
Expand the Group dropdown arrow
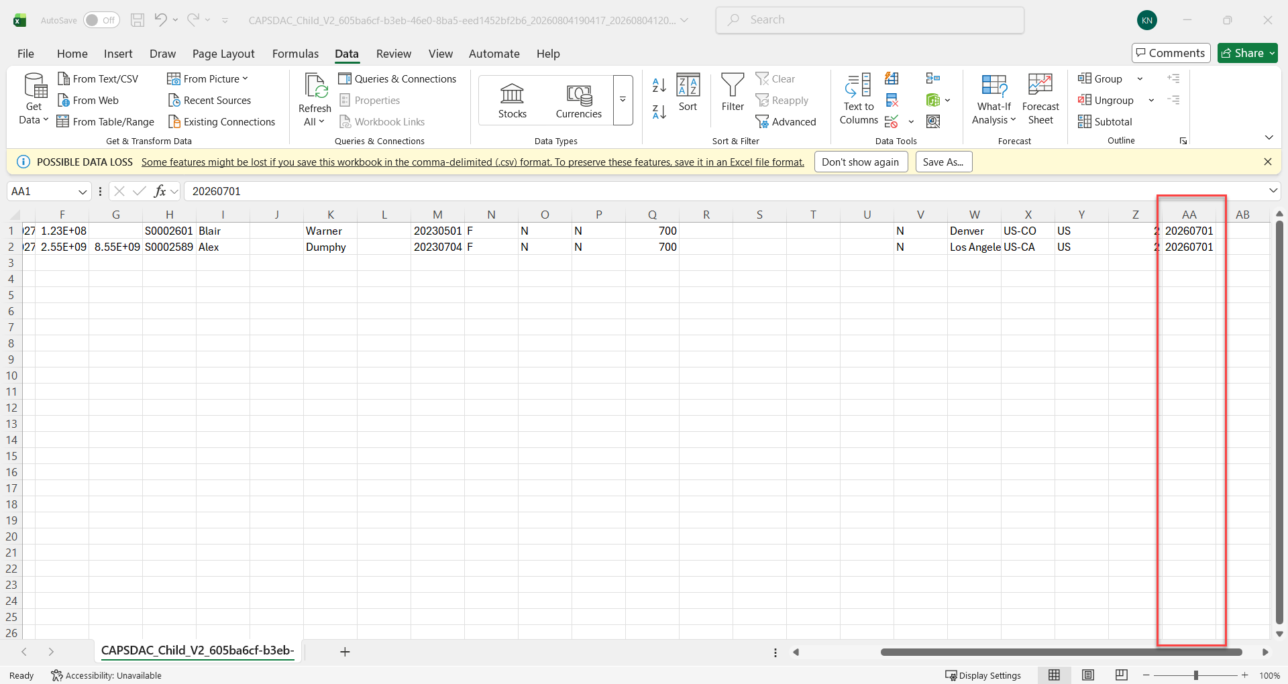click(x=1140, y=79)
